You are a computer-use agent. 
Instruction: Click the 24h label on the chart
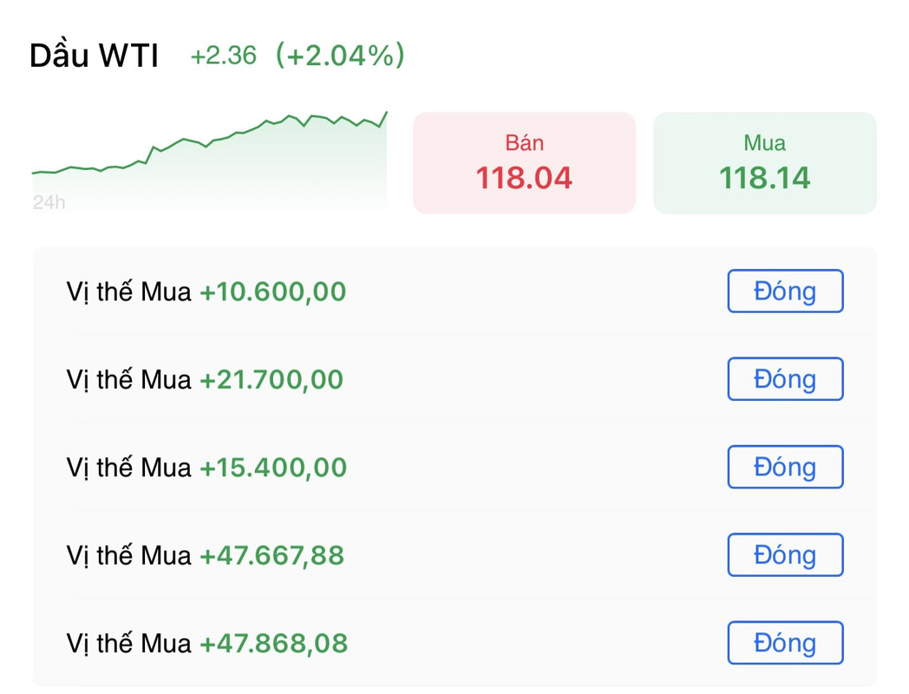tap(49, 202)
